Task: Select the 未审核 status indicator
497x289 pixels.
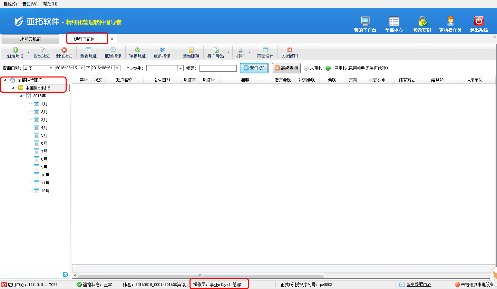Action: (x=306, y=68)
